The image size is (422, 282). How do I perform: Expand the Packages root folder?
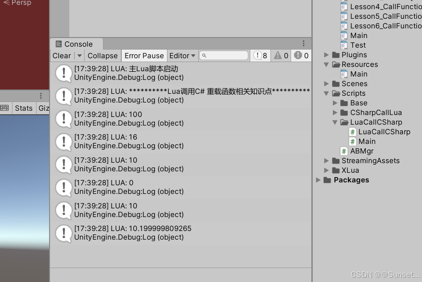(318, 180)
